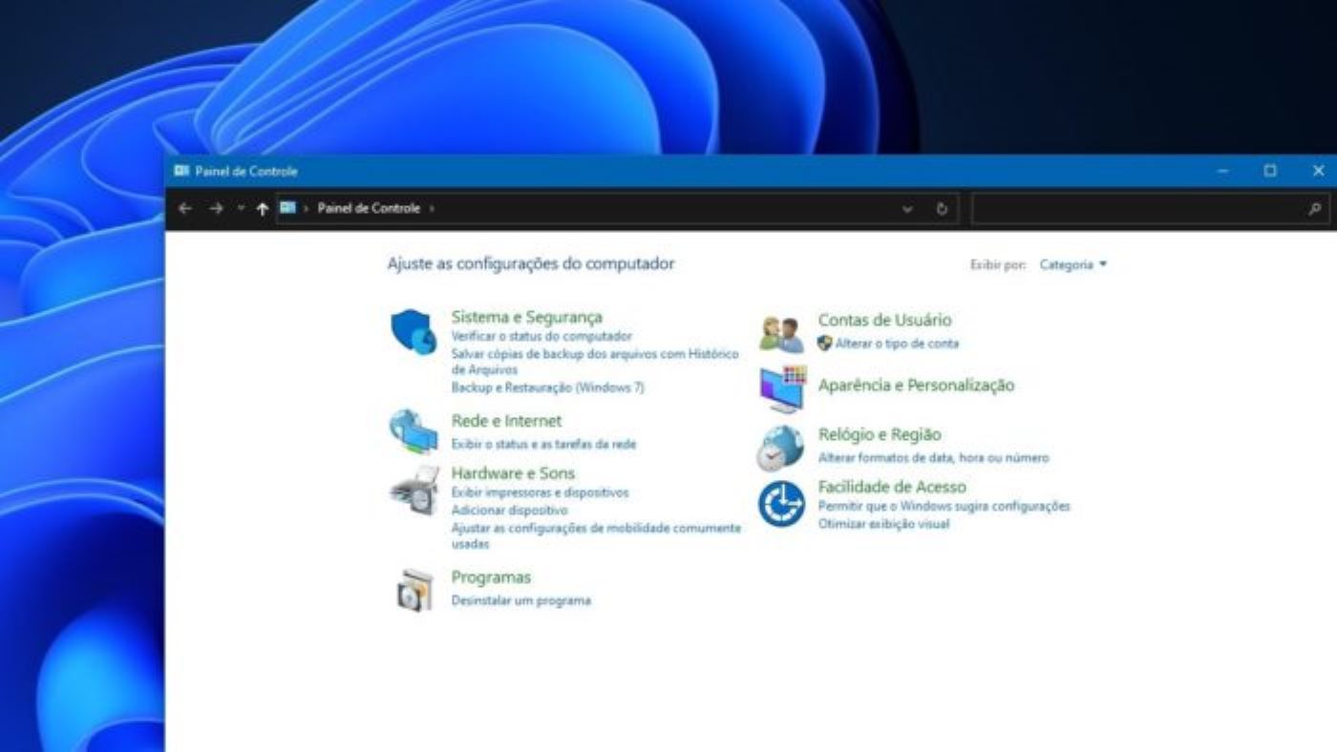Expand the address bar history dropdown

point(907,209)
